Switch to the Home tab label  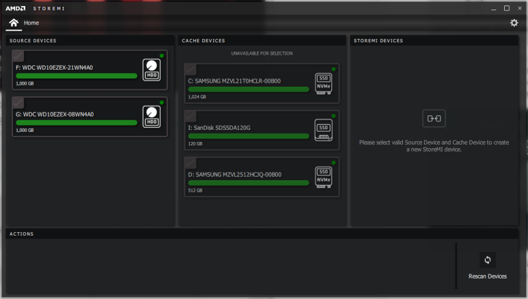pos(31,23)
